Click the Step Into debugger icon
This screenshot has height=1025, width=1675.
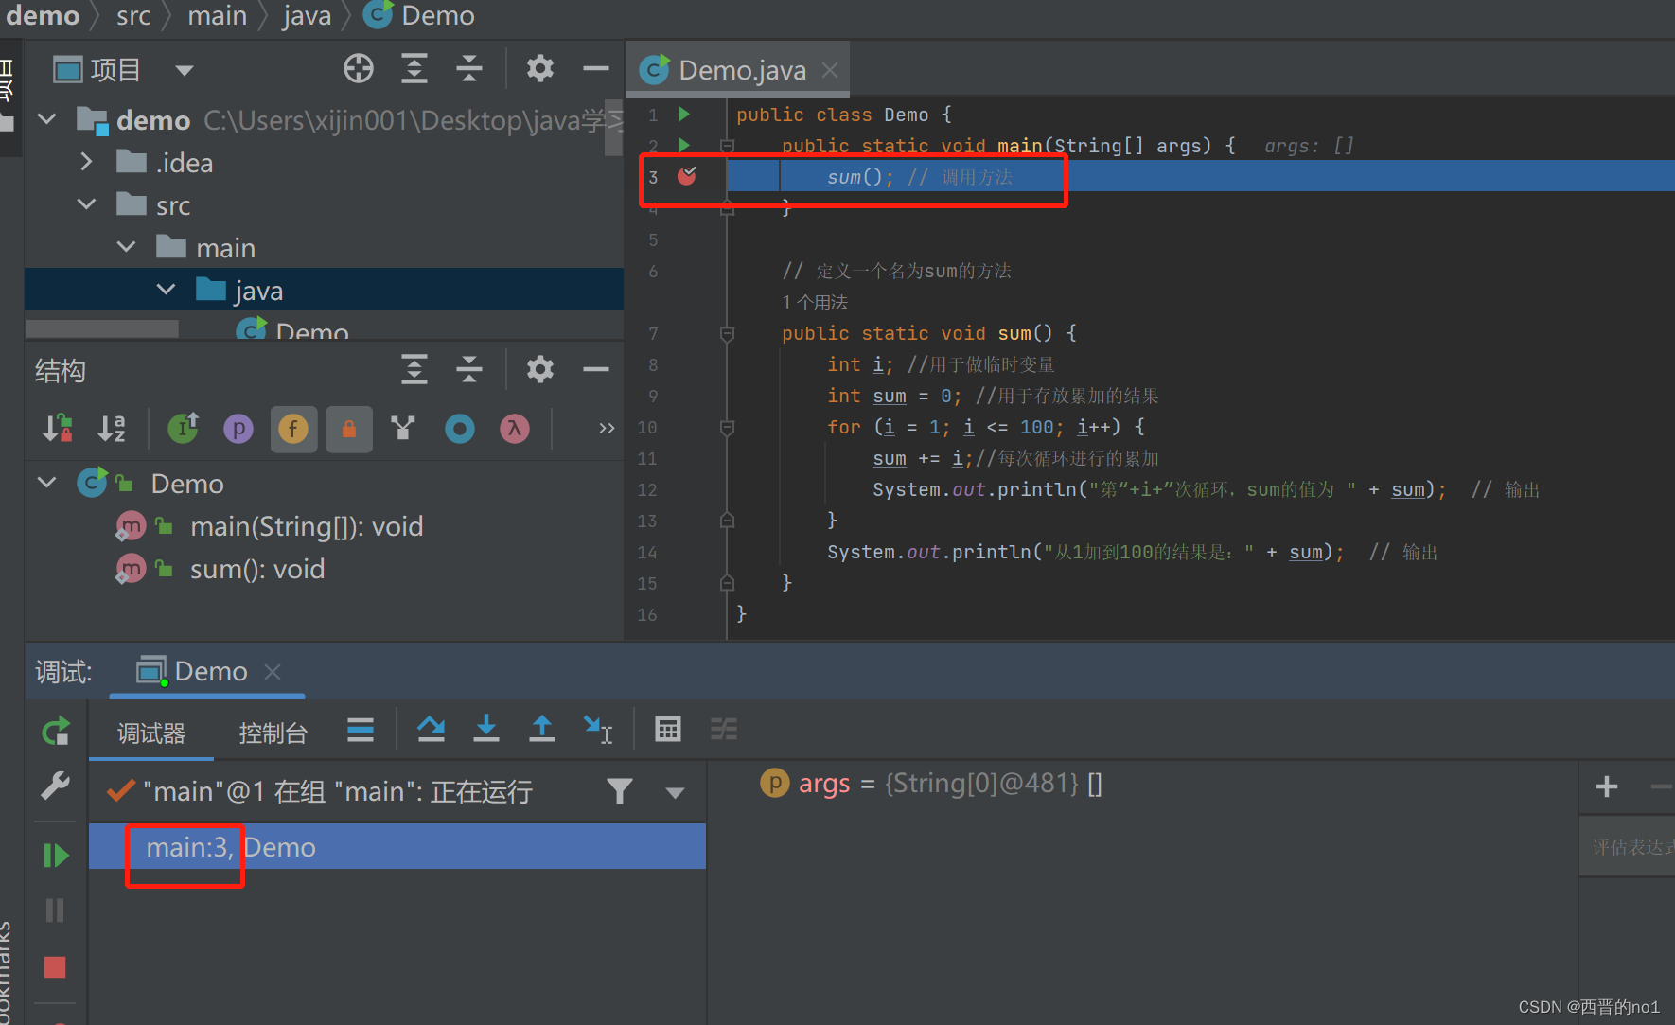pos(486,729)
